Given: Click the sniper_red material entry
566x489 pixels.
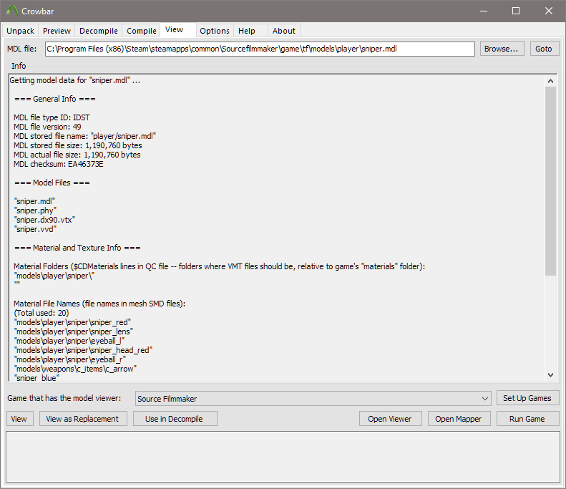Looking at the screenshot, I should [x=72, y=322].
